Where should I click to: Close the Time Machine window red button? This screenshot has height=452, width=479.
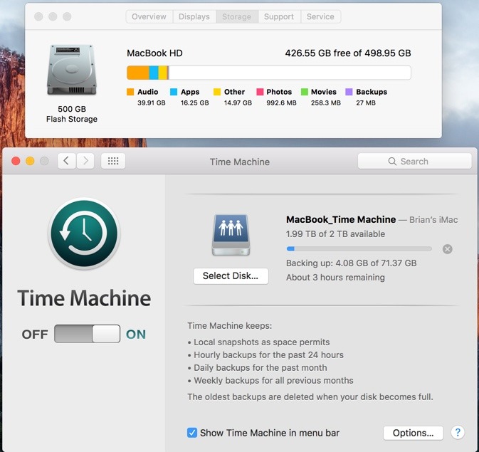pyautogui.click(x=16, y=161)
